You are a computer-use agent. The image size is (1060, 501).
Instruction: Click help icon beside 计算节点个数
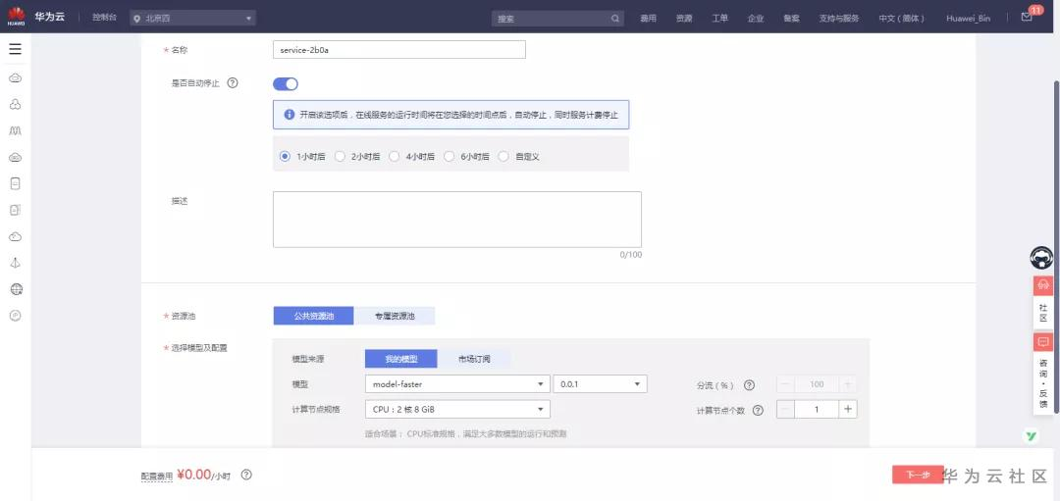[758, 410]
